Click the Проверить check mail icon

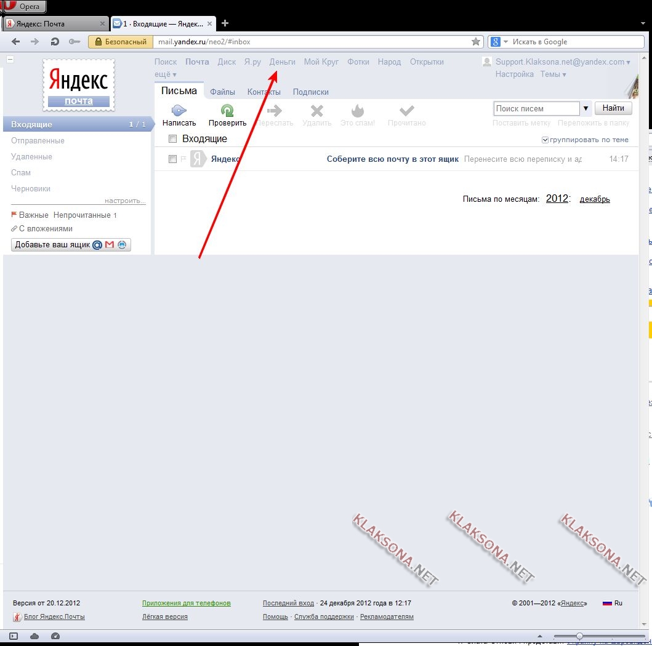[x=227, y=110]
